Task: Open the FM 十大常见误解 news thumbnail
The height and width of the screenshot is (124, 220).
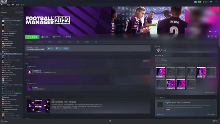Action: pos(38,106)
